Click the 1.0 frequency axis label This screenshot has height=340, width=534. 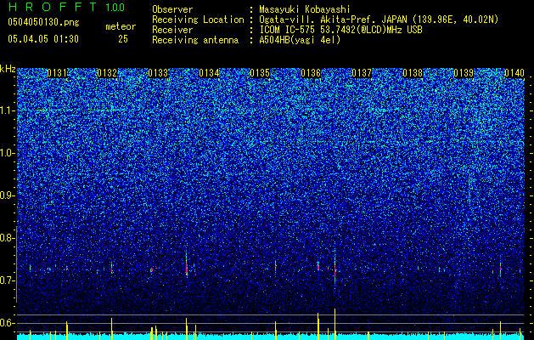point(7,153)
